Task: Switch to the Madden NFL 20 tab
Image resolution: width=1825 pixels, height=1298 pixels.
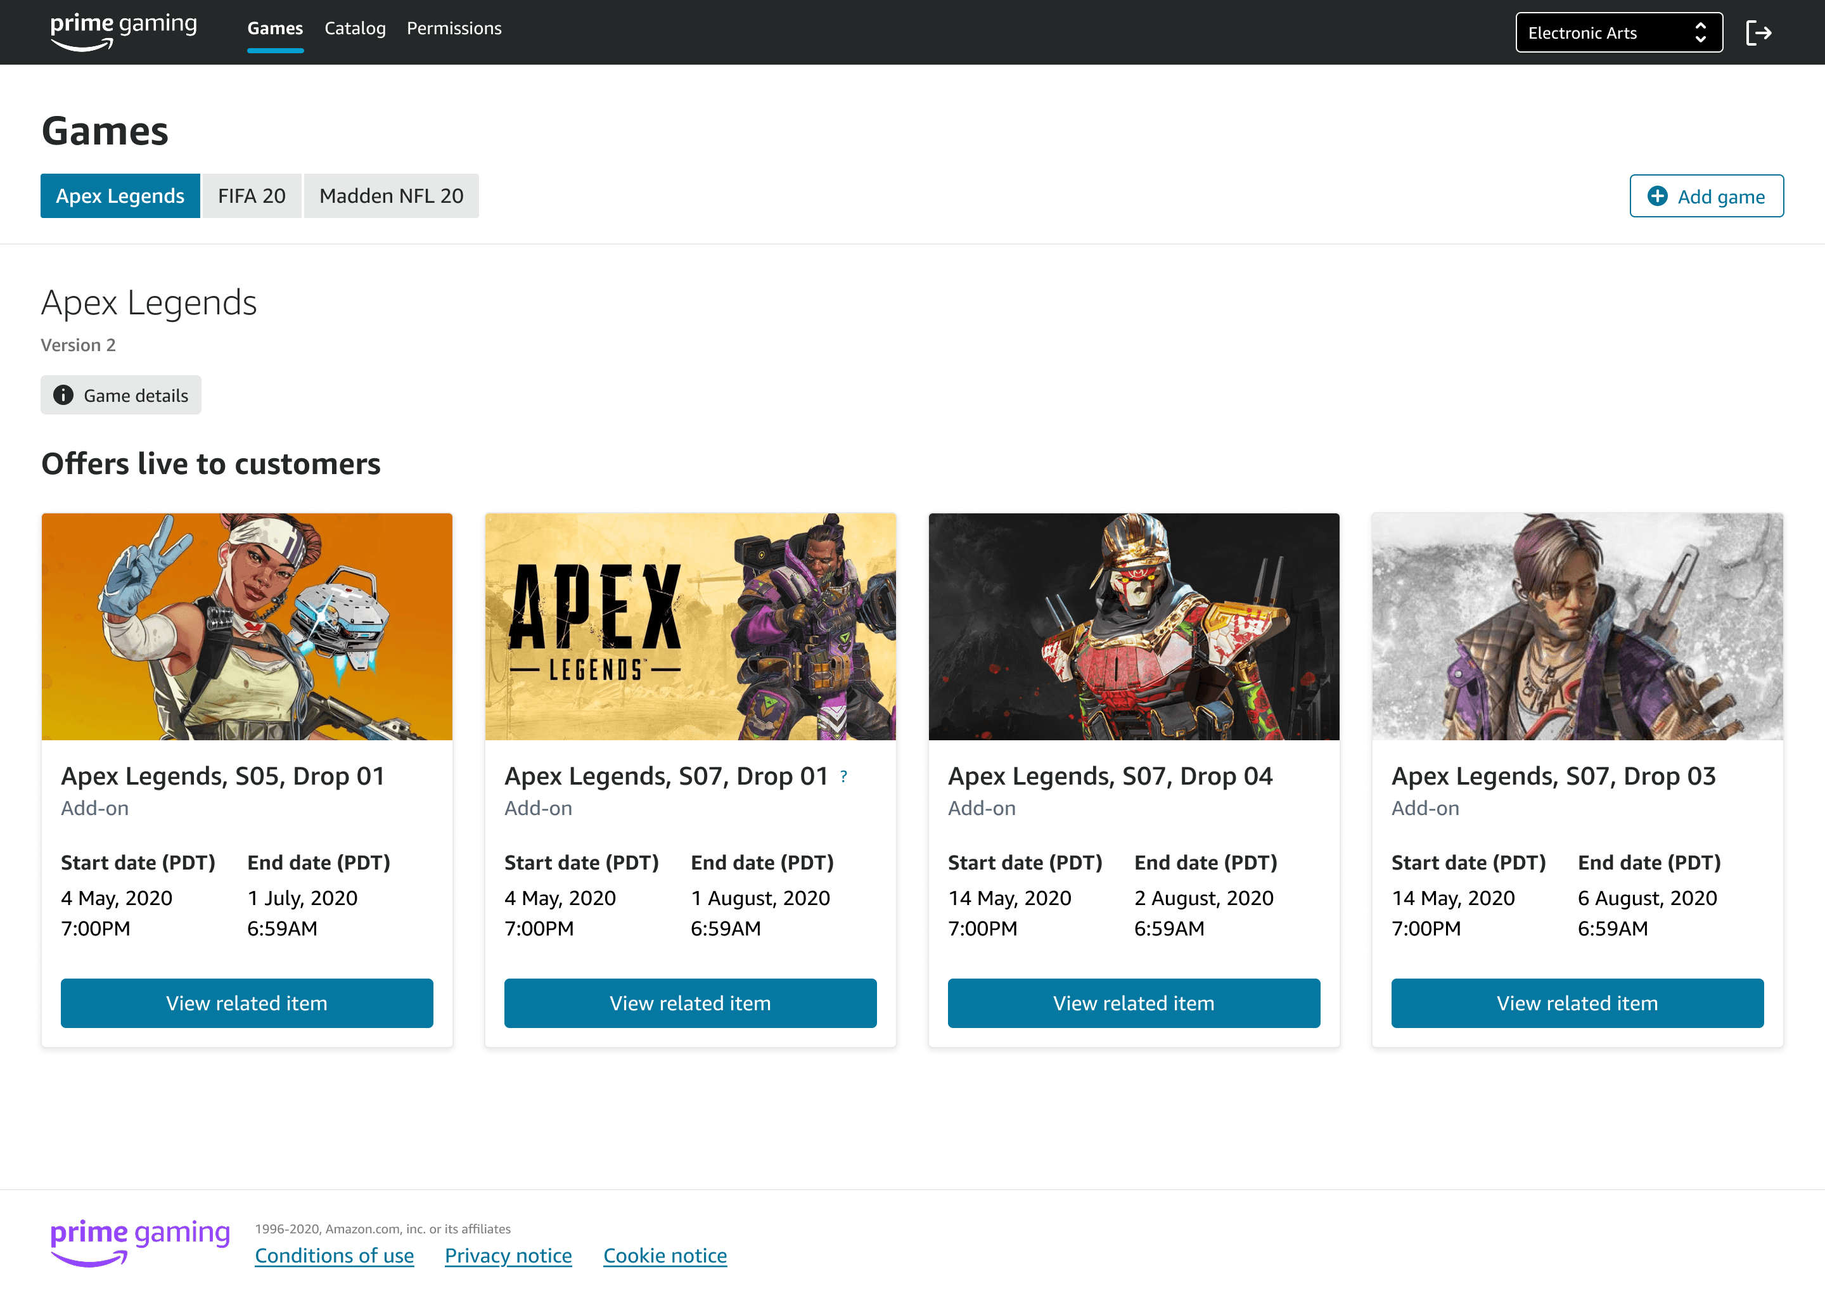Action: 392,196
